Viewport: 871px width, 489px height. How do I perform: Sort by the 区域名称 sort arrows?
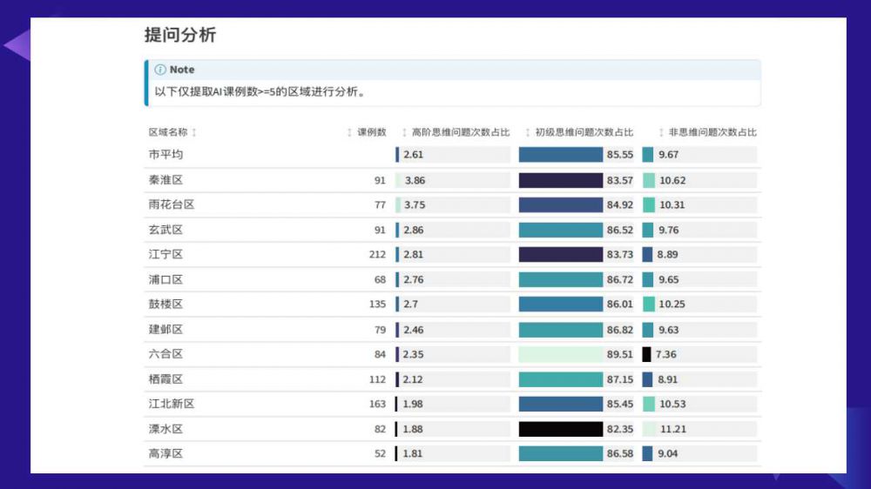pos(194,132)
